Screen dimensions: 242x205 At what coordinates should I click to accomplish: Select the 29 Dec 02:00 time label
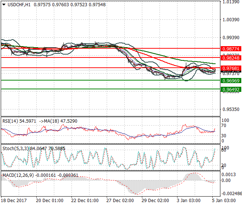pos(155,201)
